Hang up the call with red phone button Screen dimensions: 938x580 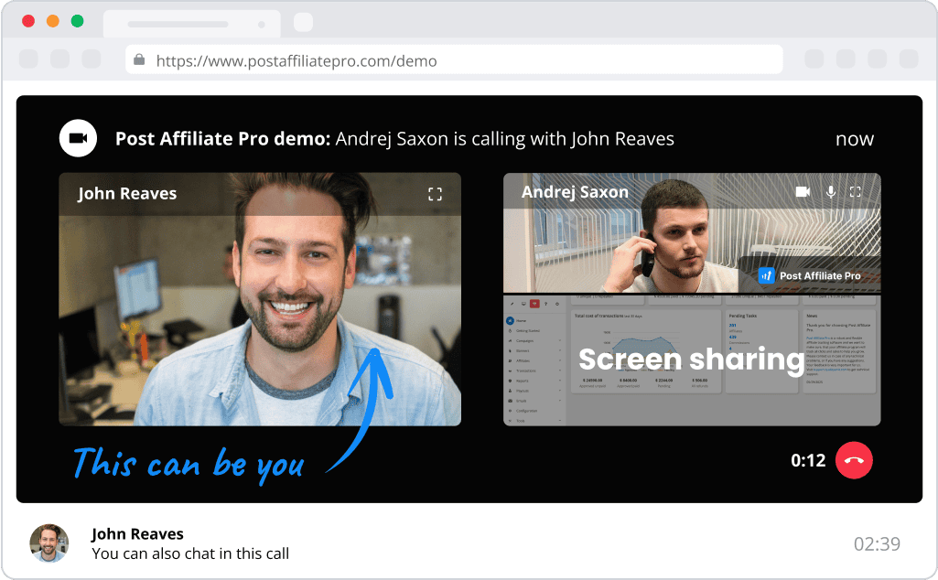point(854,460)
